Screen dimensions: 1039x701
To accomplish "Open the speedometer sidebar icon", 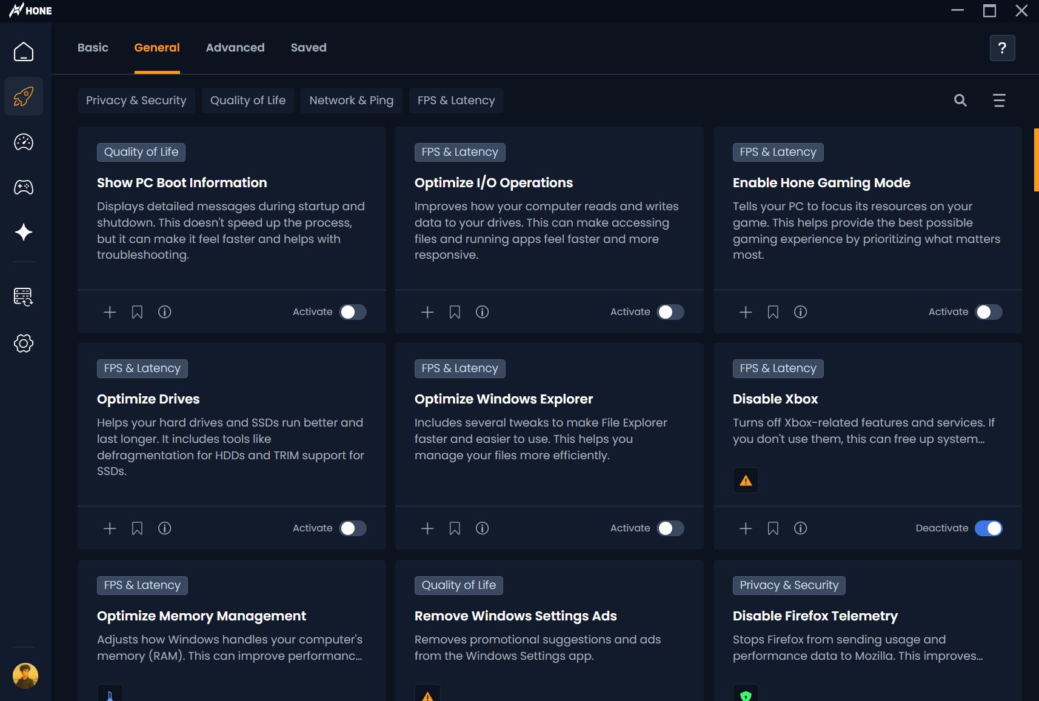I will coord(24,142).
